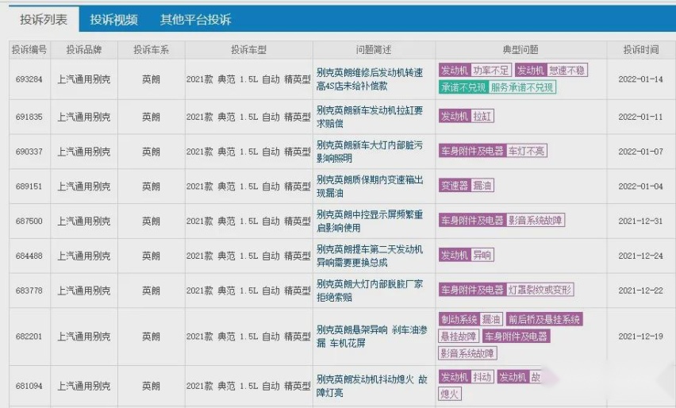Click the 漏油 tag in row 689151
676x408 pixels.
482,186
